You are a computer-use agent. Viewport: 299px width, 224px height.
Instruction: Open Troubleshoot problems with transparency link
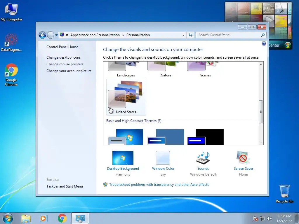point(159,185)
